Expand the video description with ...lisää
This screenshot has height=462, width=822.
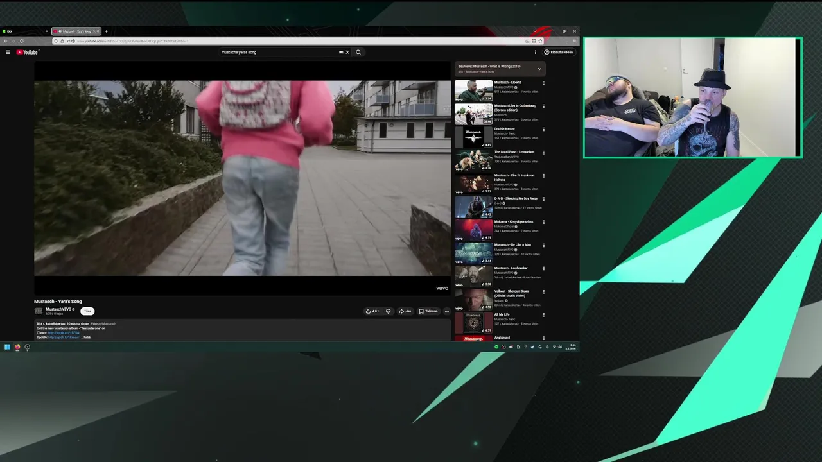(x=87, y=338)
